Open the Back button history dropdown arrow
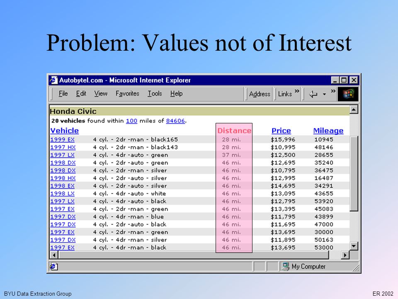The width and height of the screenshot is (398, 299). (324, 94)
